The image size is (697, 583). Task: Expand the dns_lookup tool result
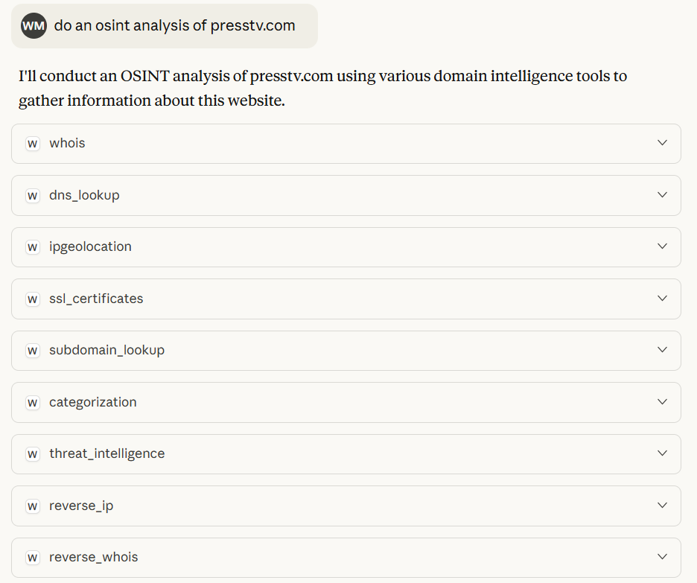point(662,195)
